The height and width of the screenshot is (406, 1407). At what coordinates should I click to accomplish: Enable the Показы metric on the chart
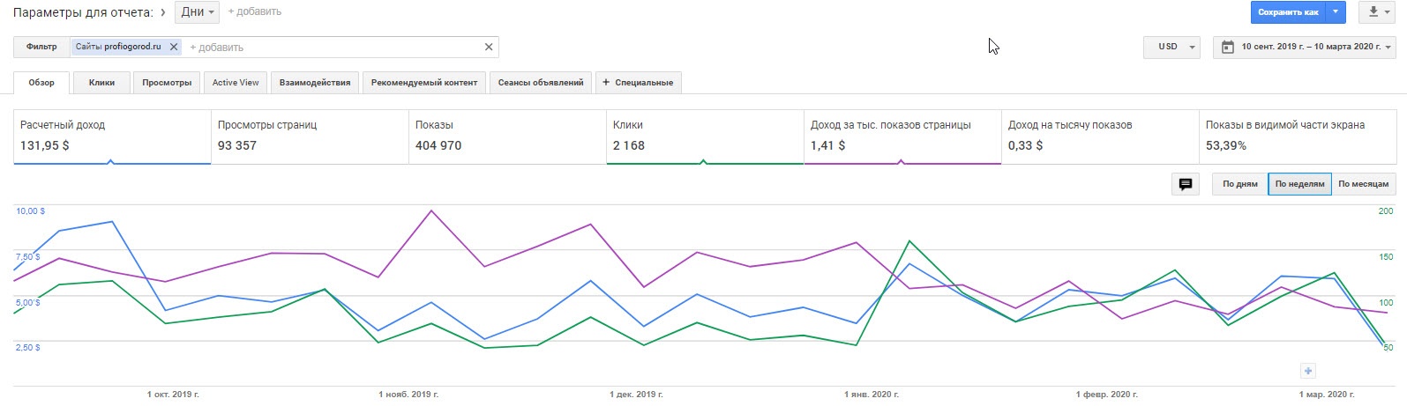(507, 136)
